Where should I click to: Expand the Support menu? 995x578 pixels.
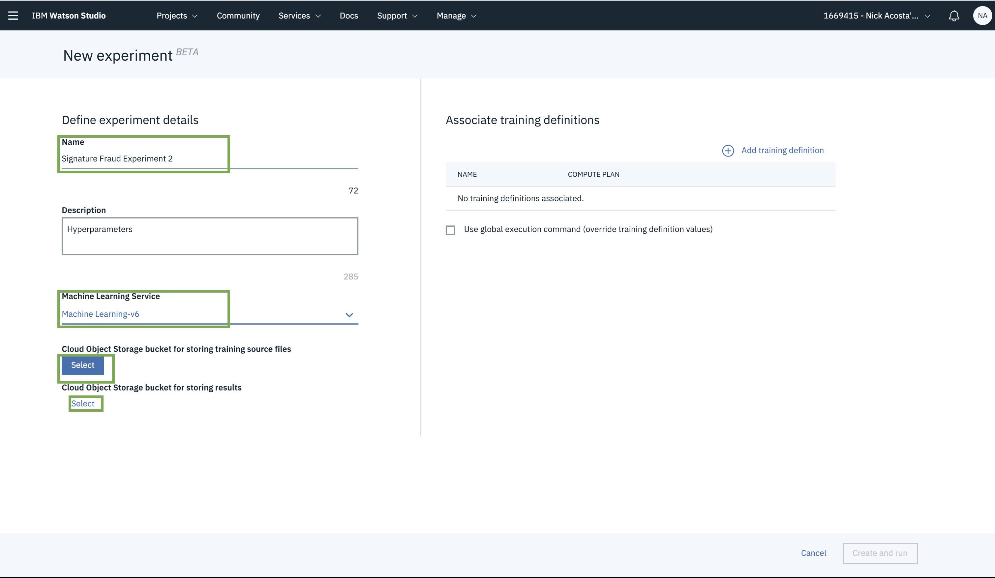pos(397,15)
